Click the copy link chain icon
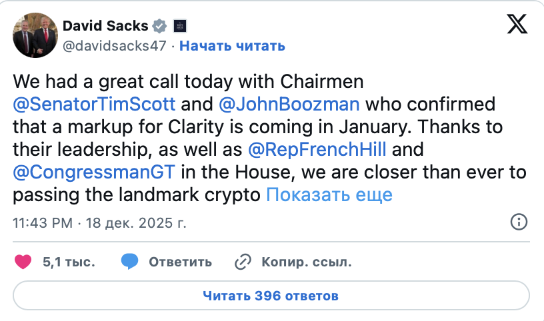544x321 pixels. pyautogui.click(x=243, y=262)
